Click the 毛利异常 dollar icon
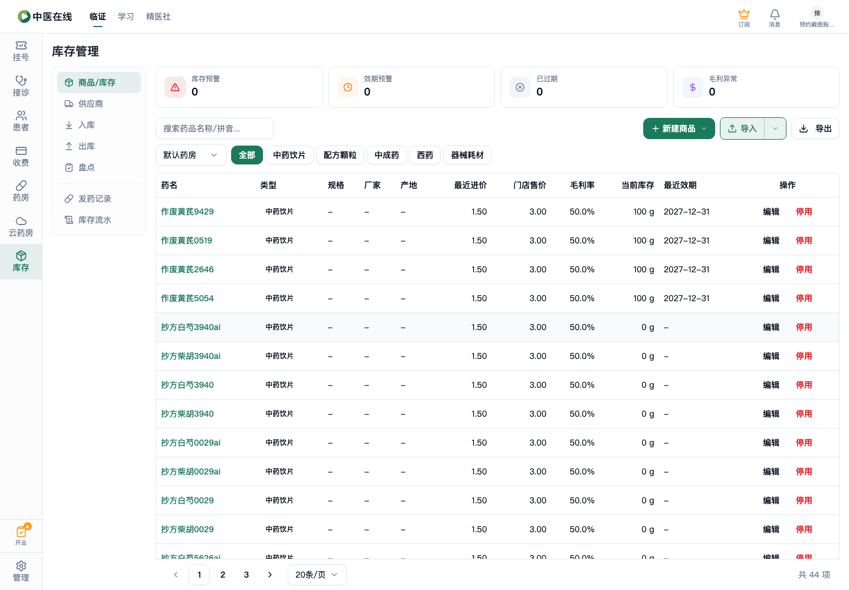This screenshot has width=849, height=590. [693, 87]
